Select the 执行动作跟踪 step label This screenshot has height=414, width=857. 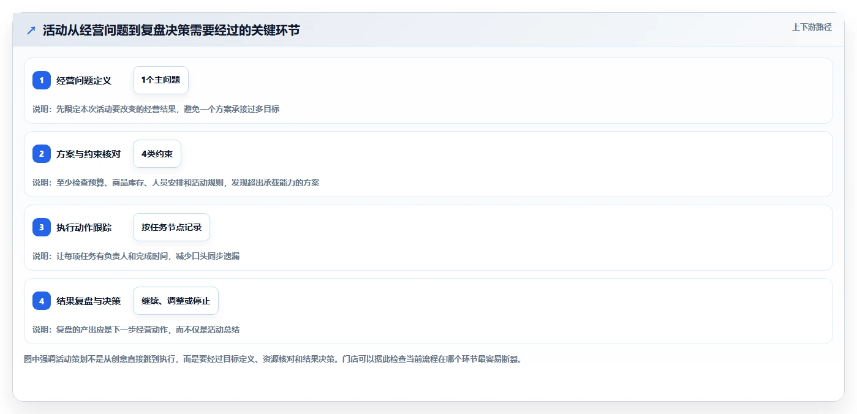pyautogui.click(x=84, y=227)
